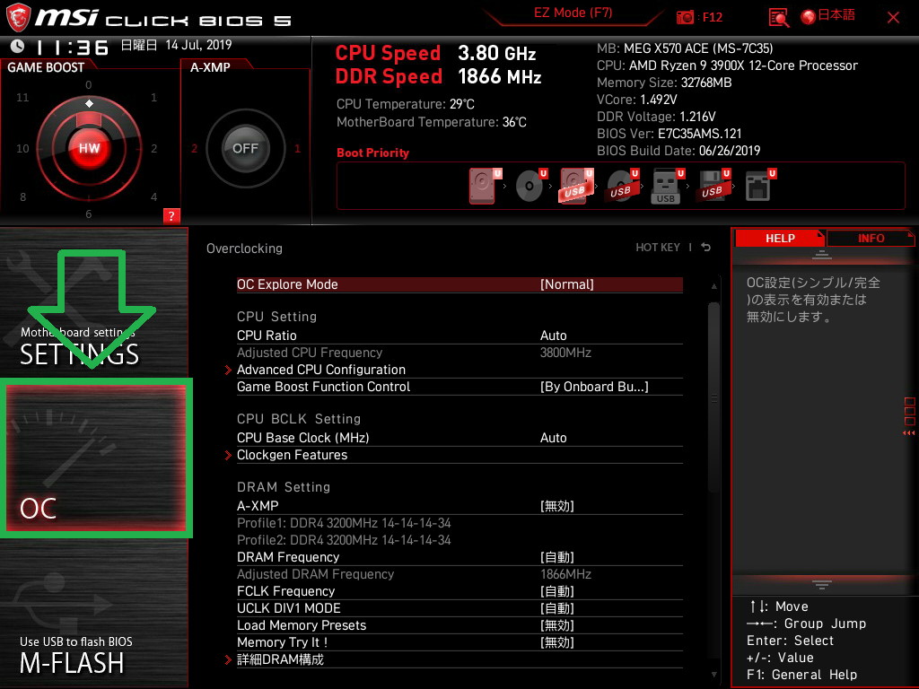Switch to the HELP tab
The image size is (919, 689).
(780, 239)
